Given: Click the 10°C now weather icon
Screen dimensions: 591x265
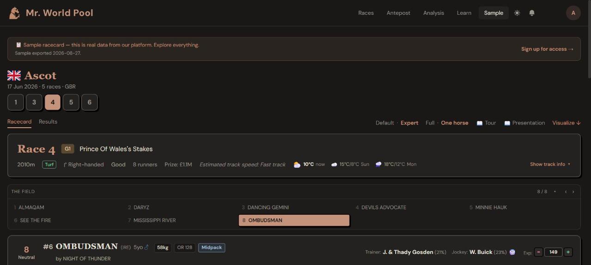Looking at the screenshot, I should [x=297, y=165].
